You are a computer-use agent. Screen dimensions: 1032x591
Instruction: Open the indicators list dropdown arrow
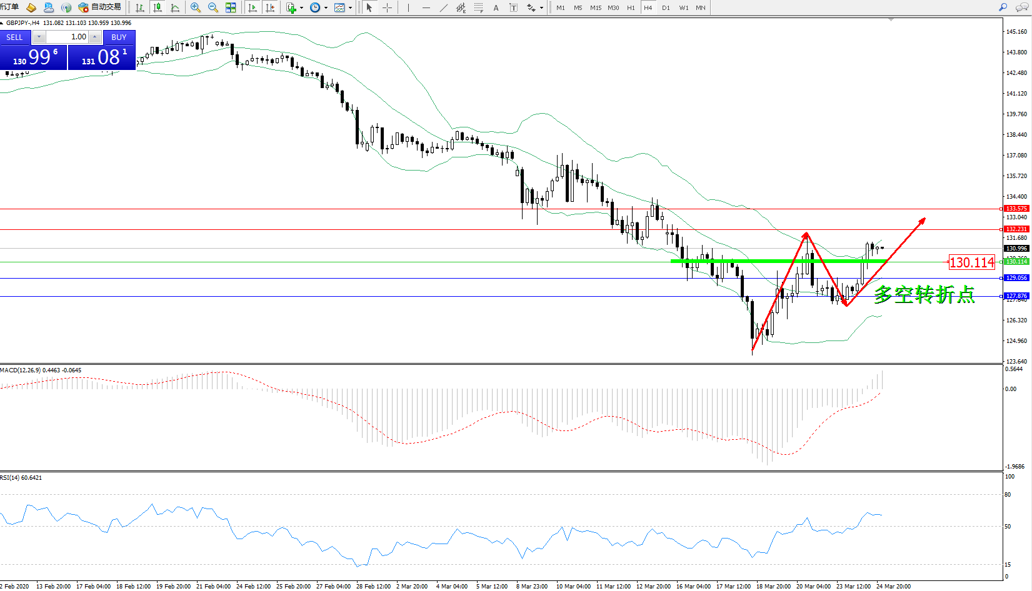[x=301, y=8]
